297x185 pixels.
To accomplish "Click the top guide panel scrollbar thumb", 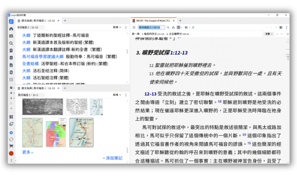I will (127, 51).
